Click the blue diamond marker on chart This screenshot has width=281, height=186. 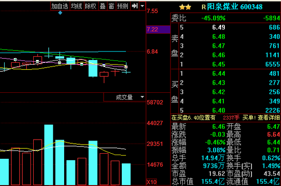click(60, 13)
